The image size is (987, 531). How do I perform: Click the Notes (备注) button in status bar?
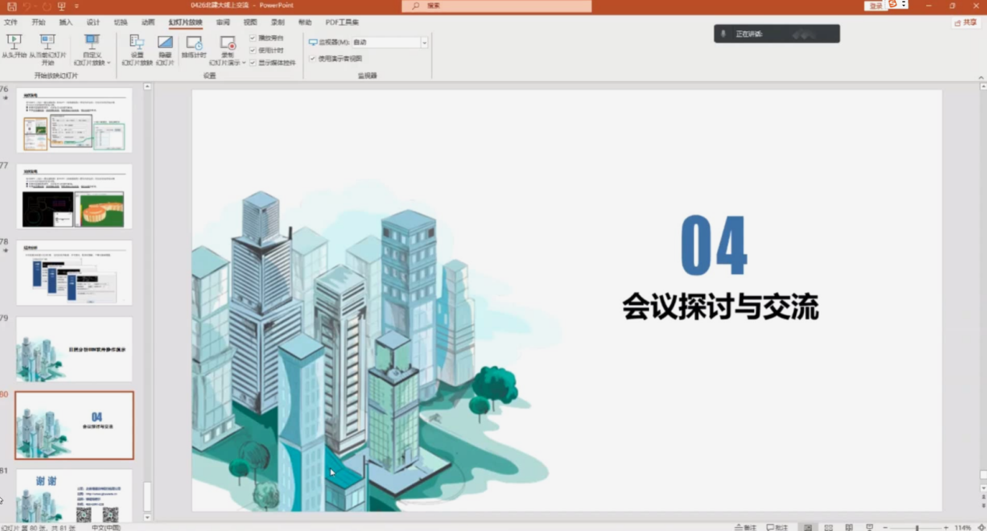(x=746, y=527)
